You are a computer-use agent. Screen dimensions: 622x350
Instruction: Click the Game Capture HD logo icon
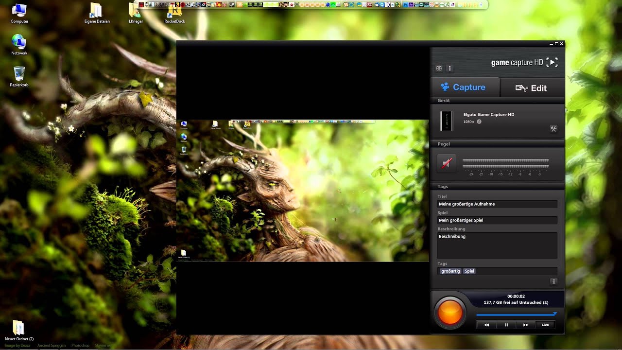click(x=552, y=62)
